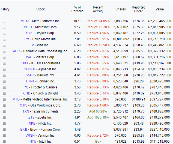Click the V ticker for Visa
The width and height of the screenshot is (173, 144).
(x=33, y=45)
